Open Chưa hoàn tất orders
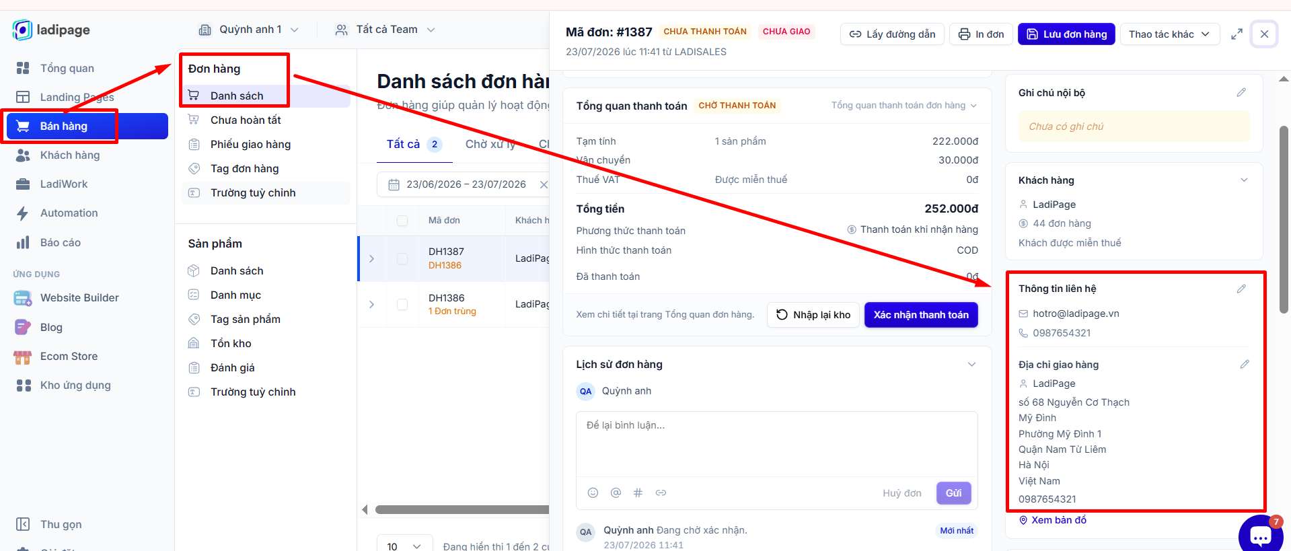This screenshot has height=551, width=1291. point(246,120)
